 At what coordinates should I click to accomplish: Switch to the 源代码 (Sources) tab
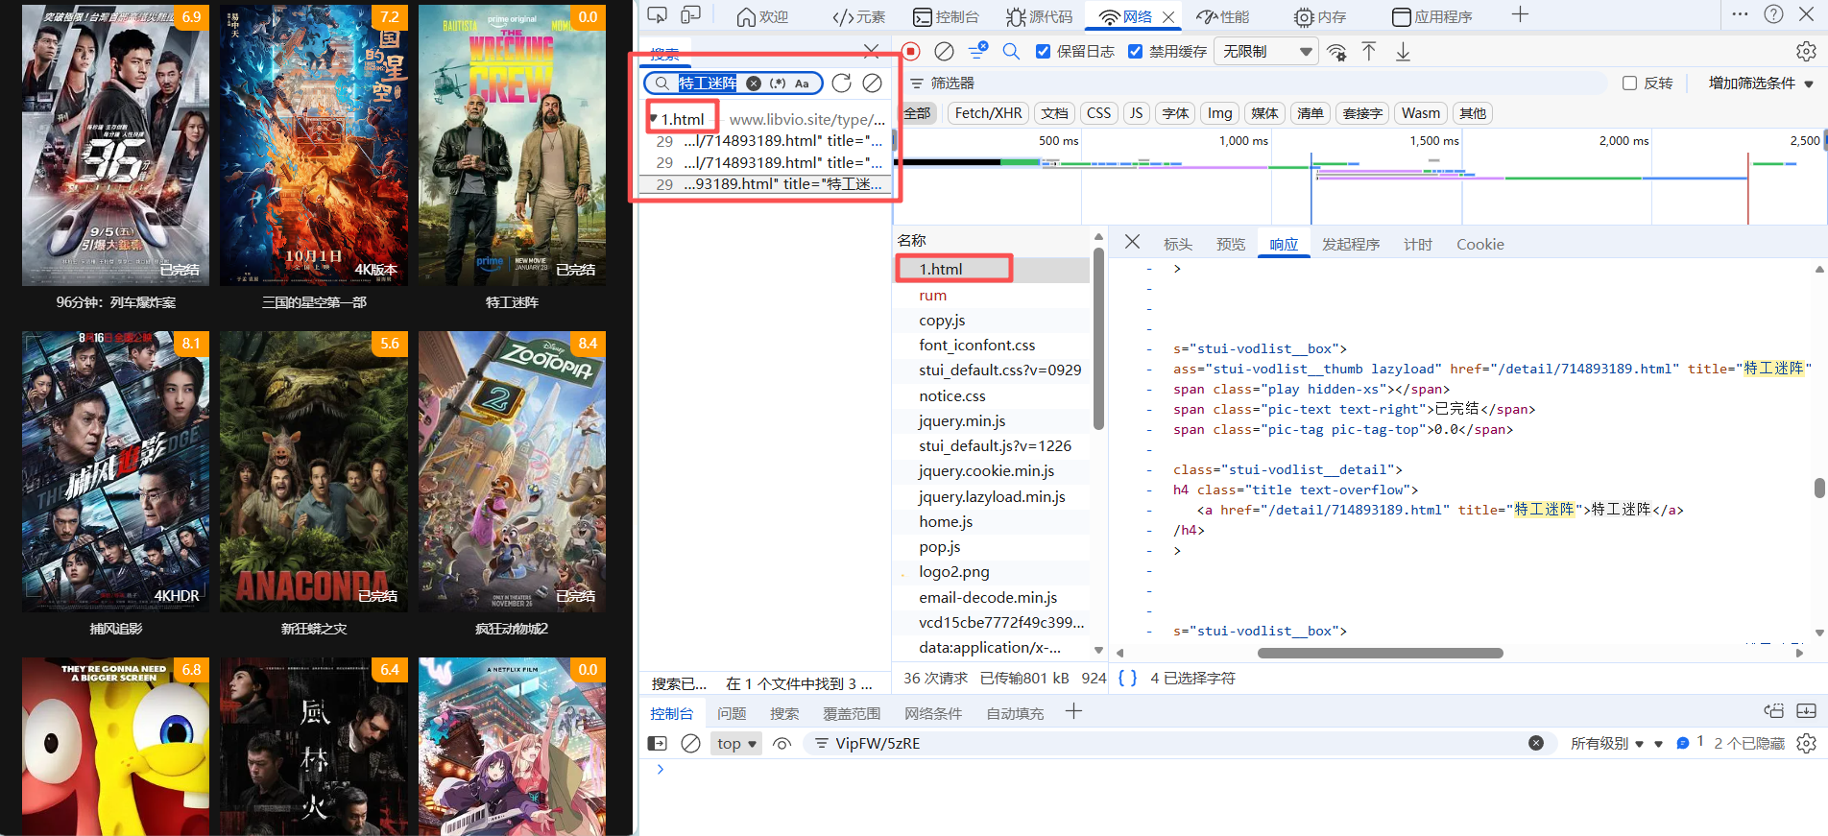pos(1039,16)
